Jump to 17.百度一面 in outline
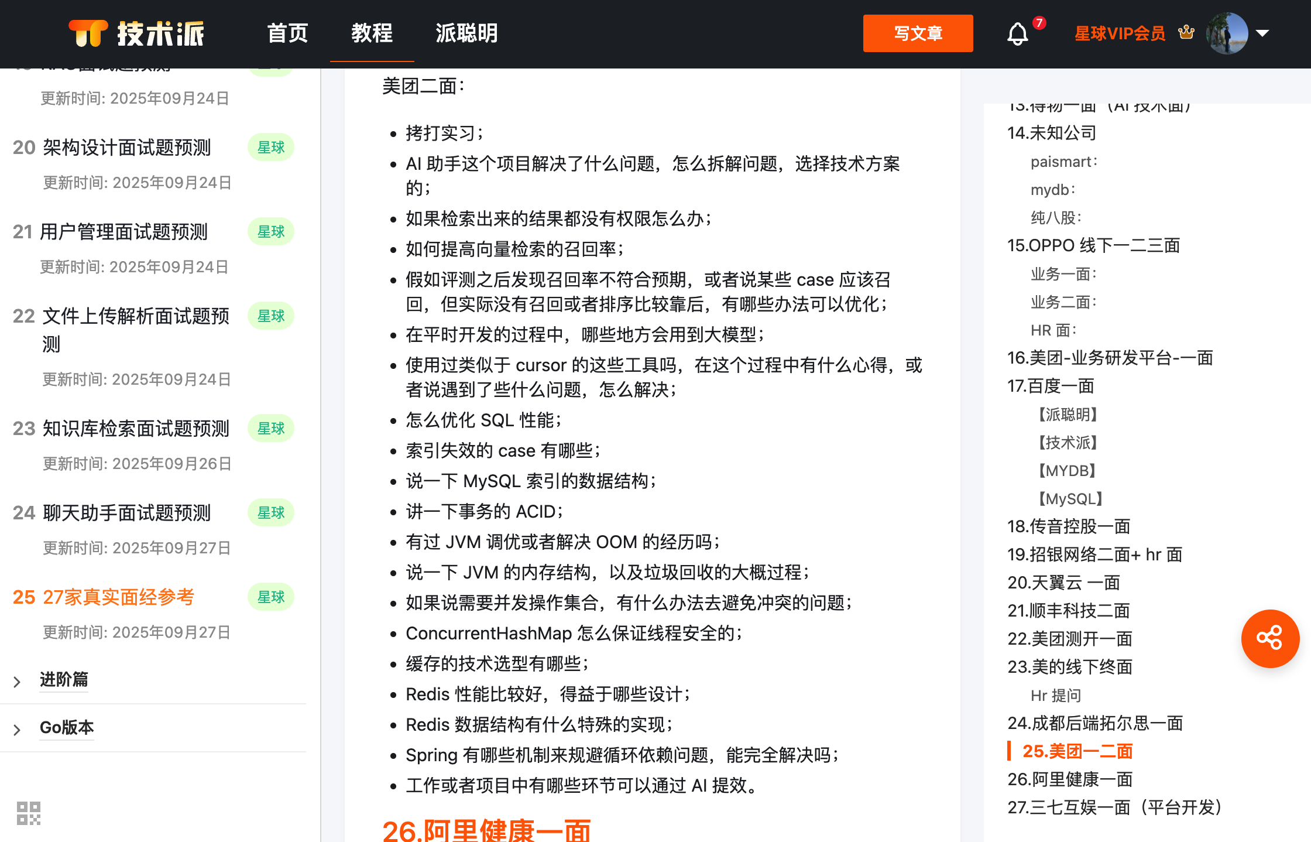The width and height of the screenshot is (1311, 842). tap(1051, 386)
